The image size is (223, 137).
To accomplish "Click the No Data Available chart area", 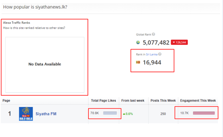I will tap(45, 65).
